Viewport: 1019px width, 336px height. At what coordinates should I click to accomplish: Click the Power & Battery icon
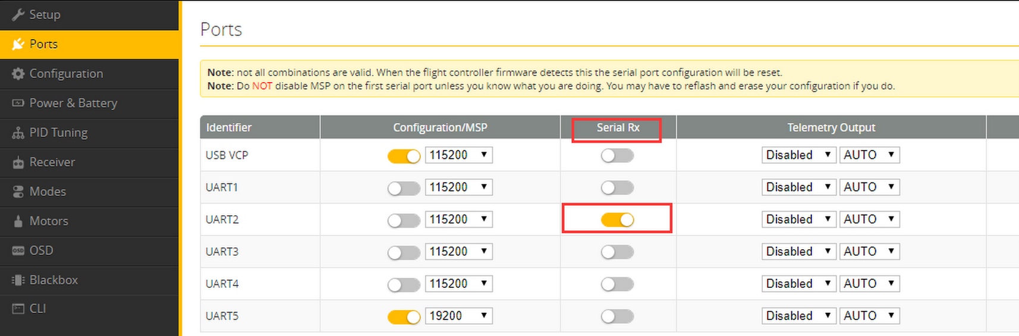(18, 103)
